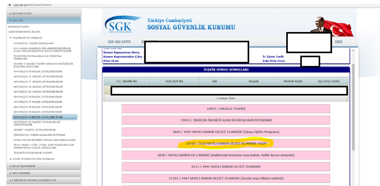Open CARİ DÖNEM BORÇ BİLGİSİ
This screenshot has width=380, height=186.
[x=24, y=32]
